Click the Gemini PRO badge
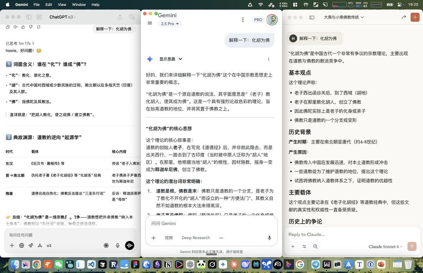The height and width of the screenshot is (273, 423). (258, 20)
